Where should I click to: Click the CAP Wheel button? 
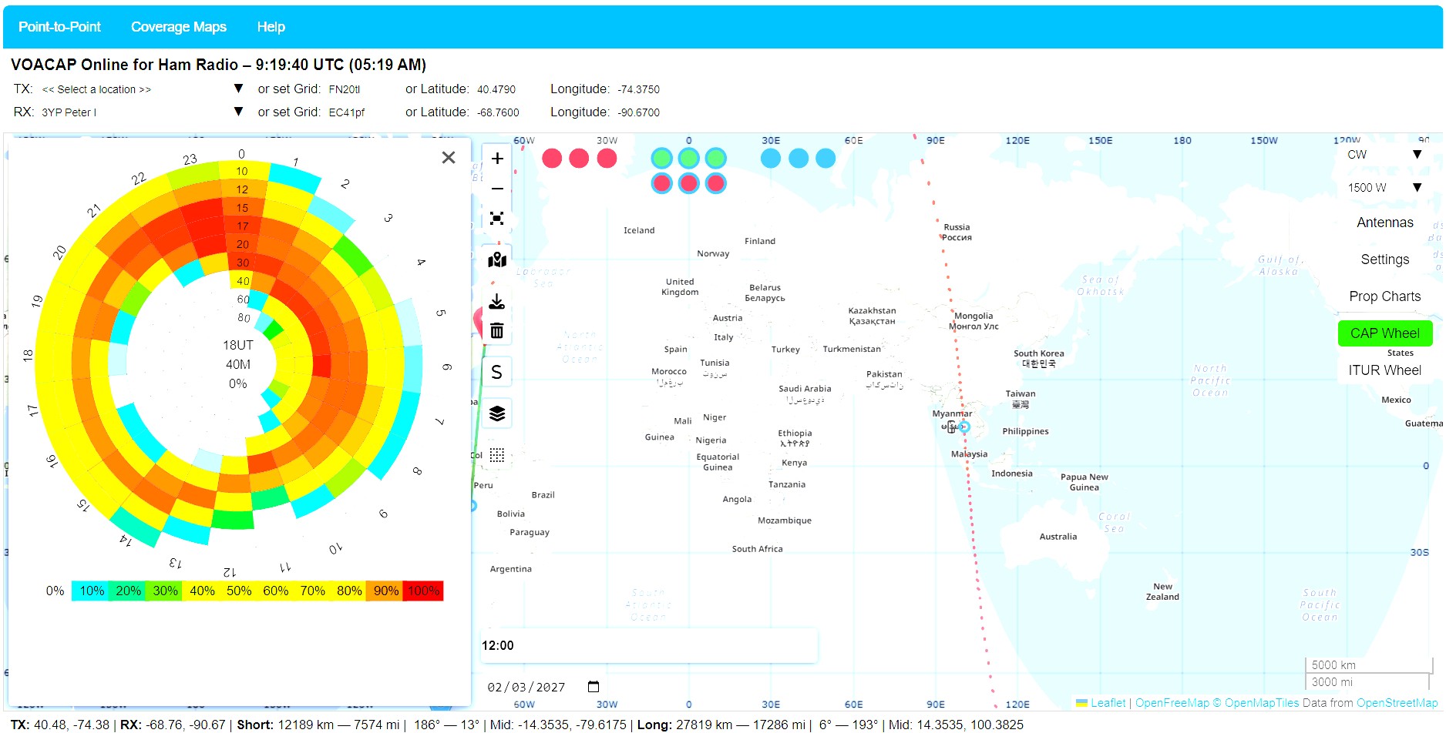click(1385, 333)
